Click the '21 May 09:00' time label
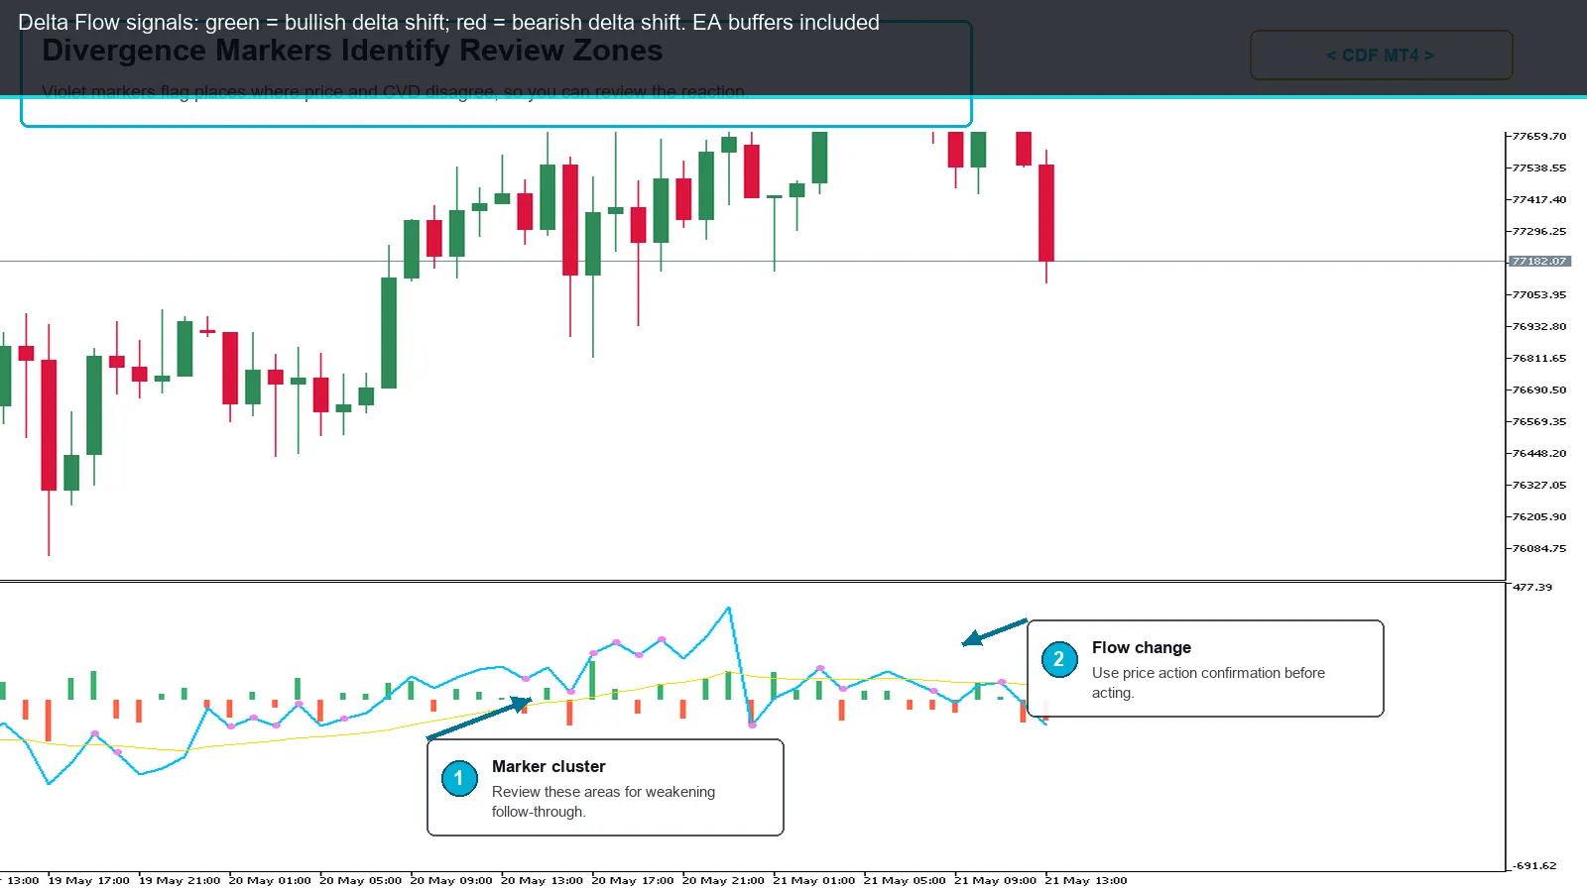The height and width of the screenshot is (892, 1587). (x=996, y=880)
